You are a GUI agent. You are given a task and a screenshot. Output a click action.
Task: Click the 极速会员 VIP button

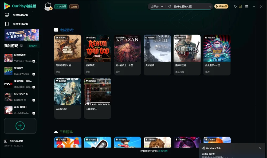pyautogui.click(x=221, y=6)
